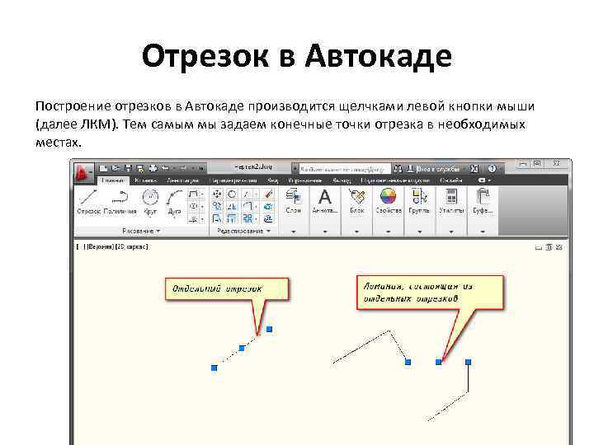Image resolution: width=594 pixels, height=445 pixels.
Task: Select the rectangular Array tool icon
Action: pos(247,218)
